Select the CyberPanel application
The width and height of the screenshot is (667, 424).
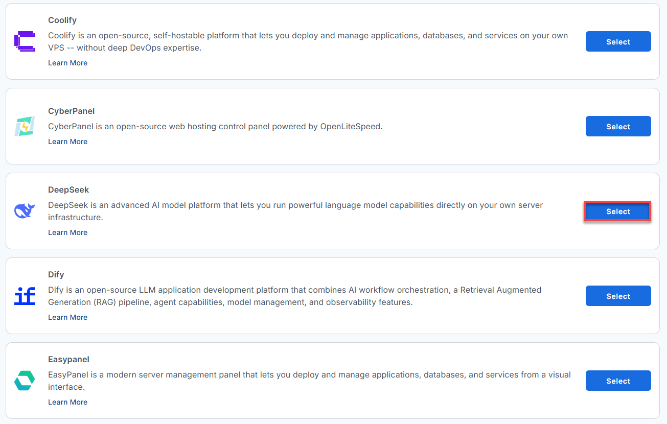pos(618,126)
